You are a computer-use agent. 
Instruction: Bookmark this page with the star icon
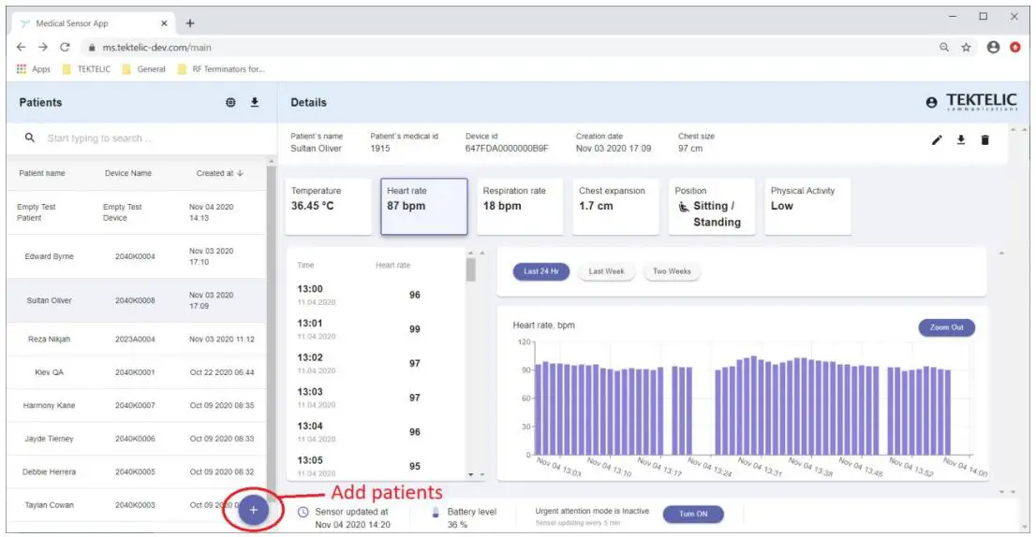coord(966,47)
